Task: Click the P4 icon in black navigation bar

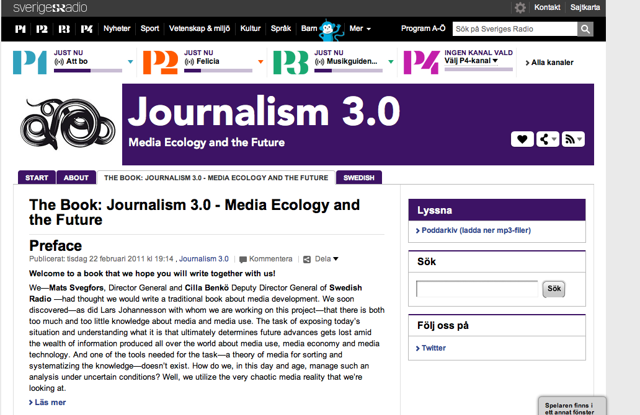Action: click(x=87, y=29)
